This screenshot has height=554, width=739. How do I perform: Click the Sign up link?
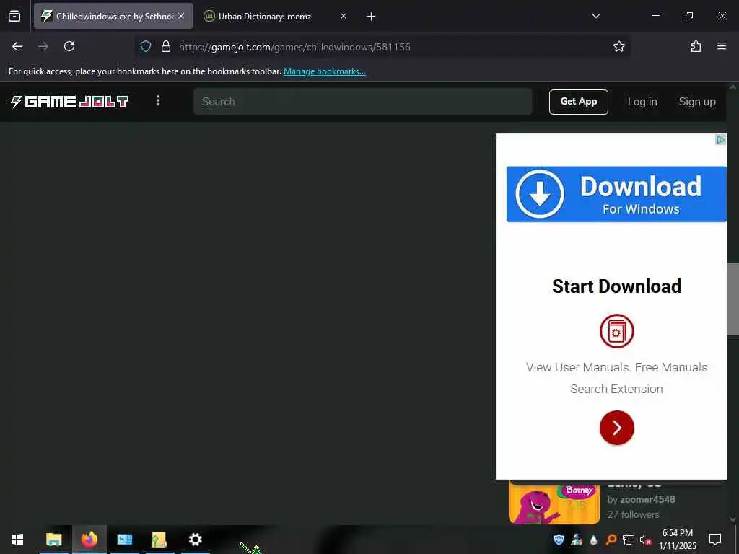click(x=697, y=102)
